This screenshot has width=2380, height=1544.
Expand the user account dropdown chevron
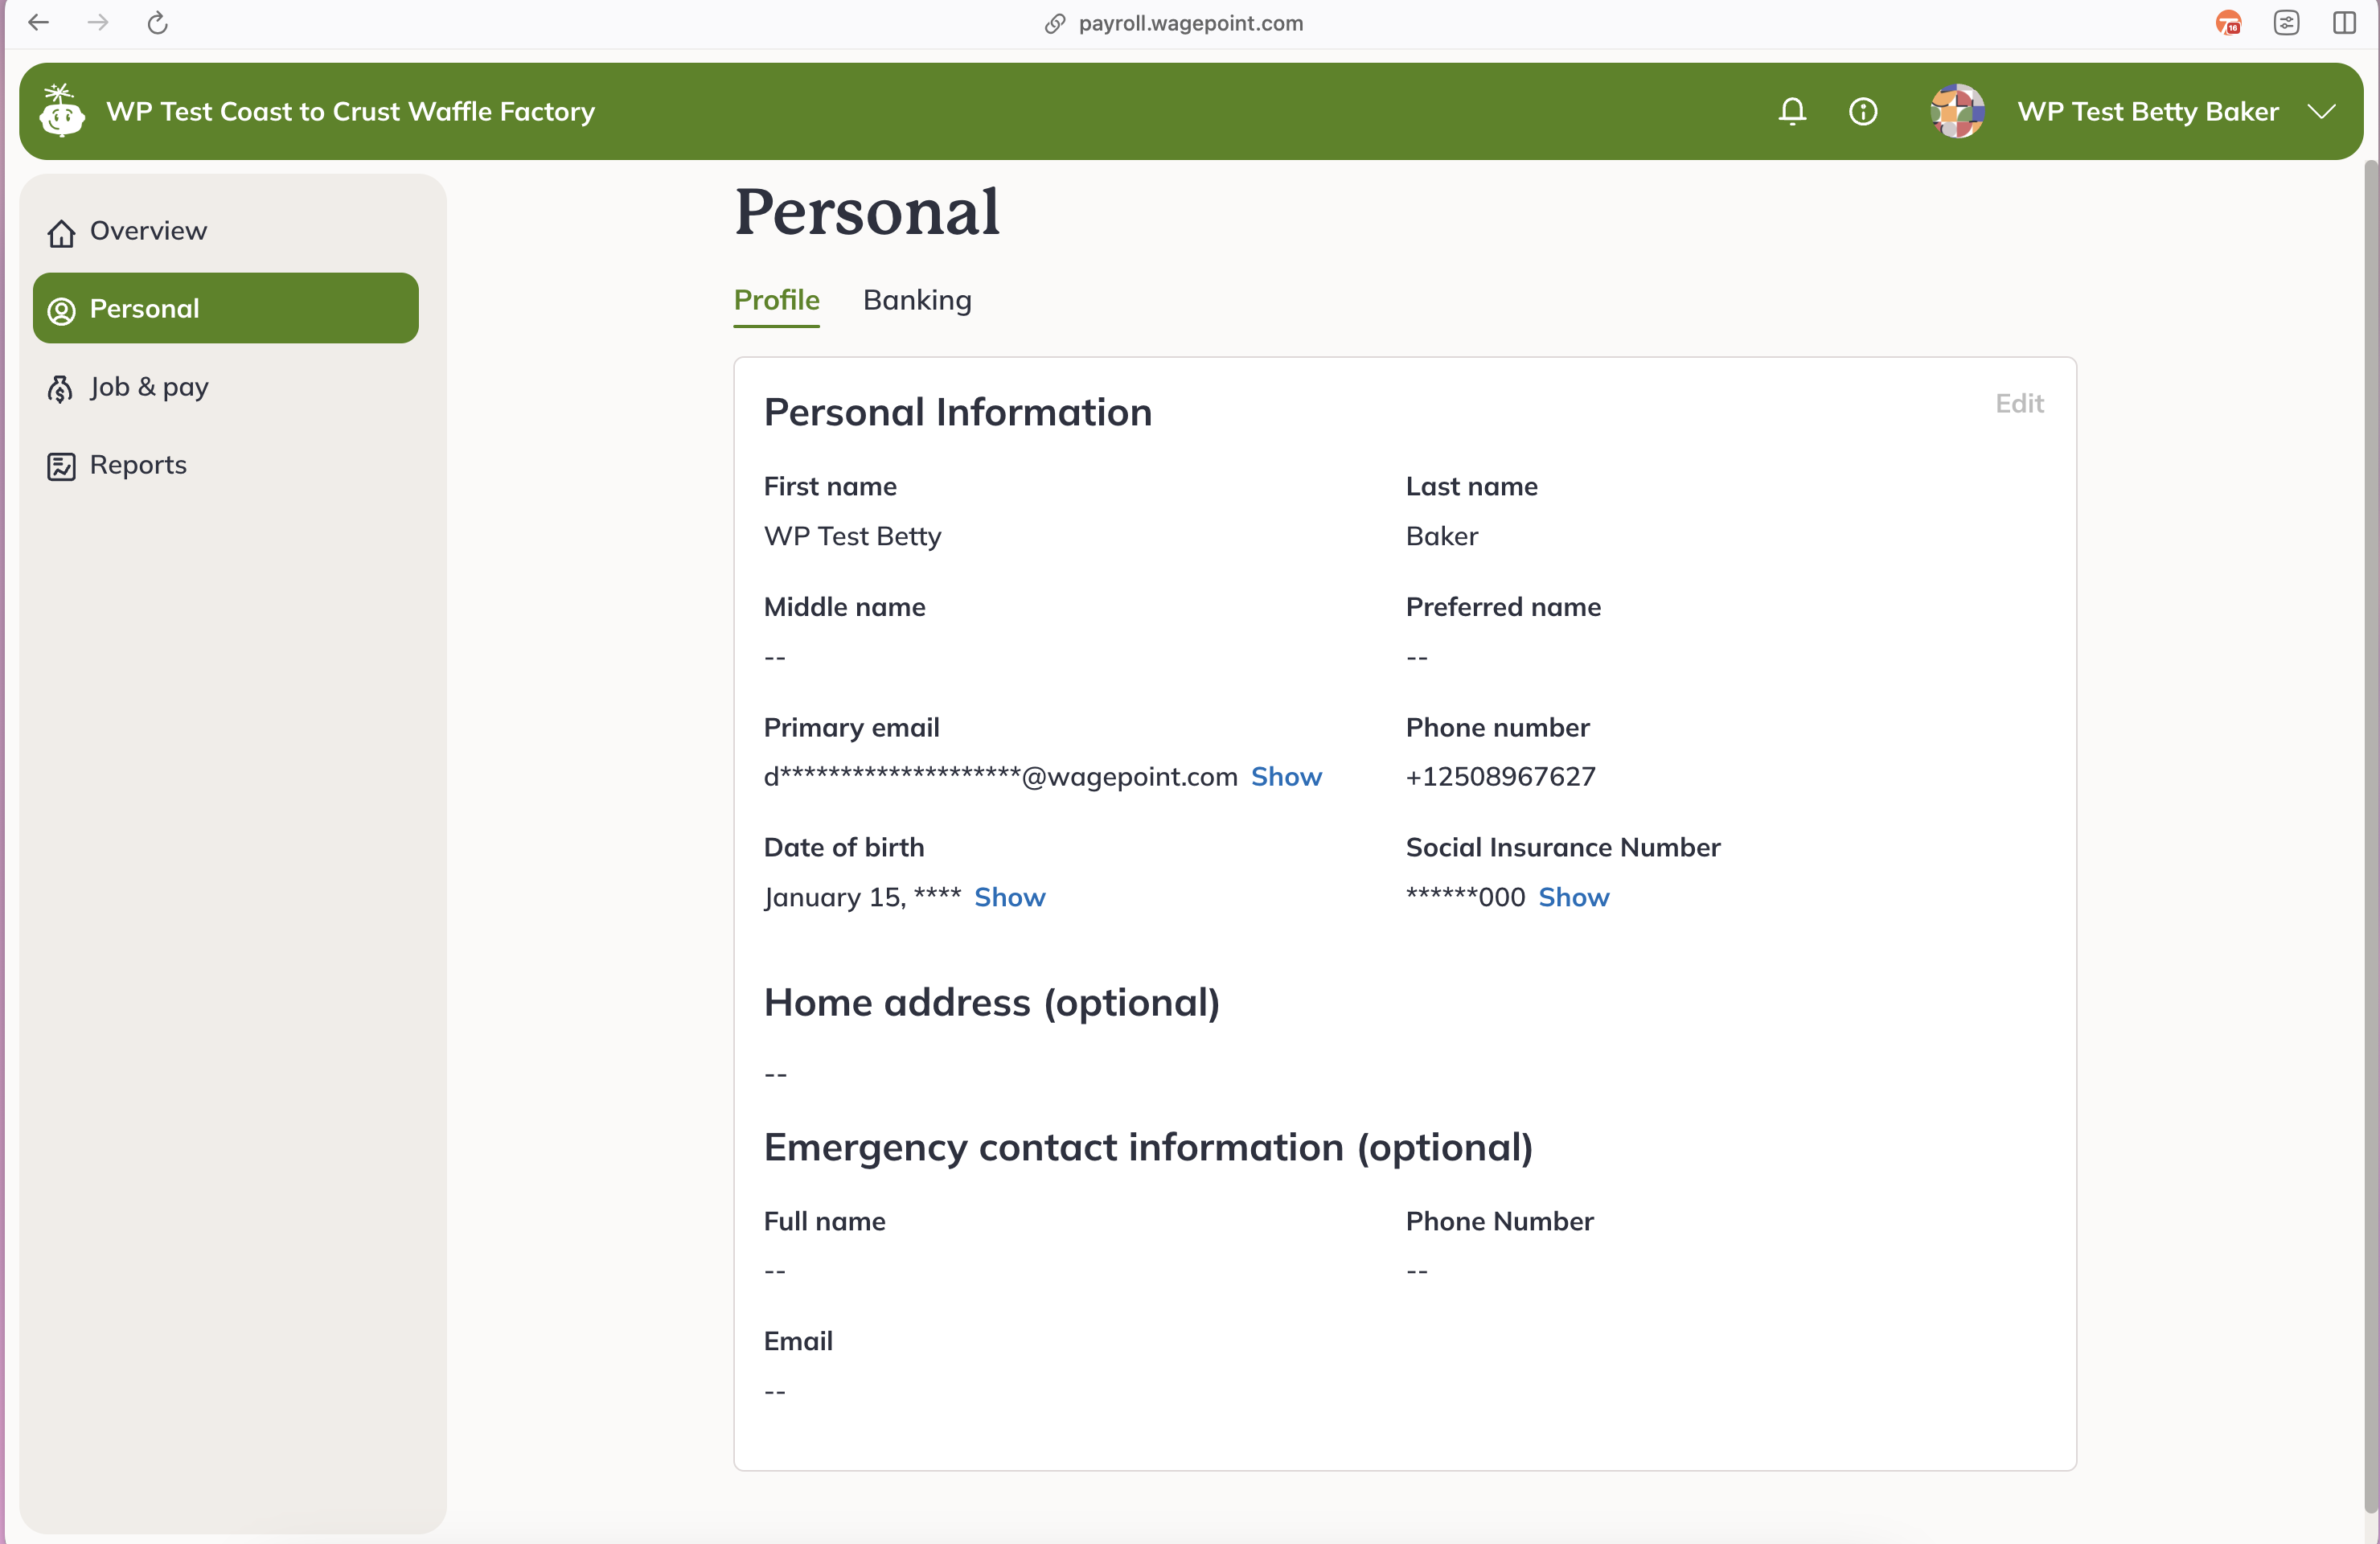pos(2321,111)
